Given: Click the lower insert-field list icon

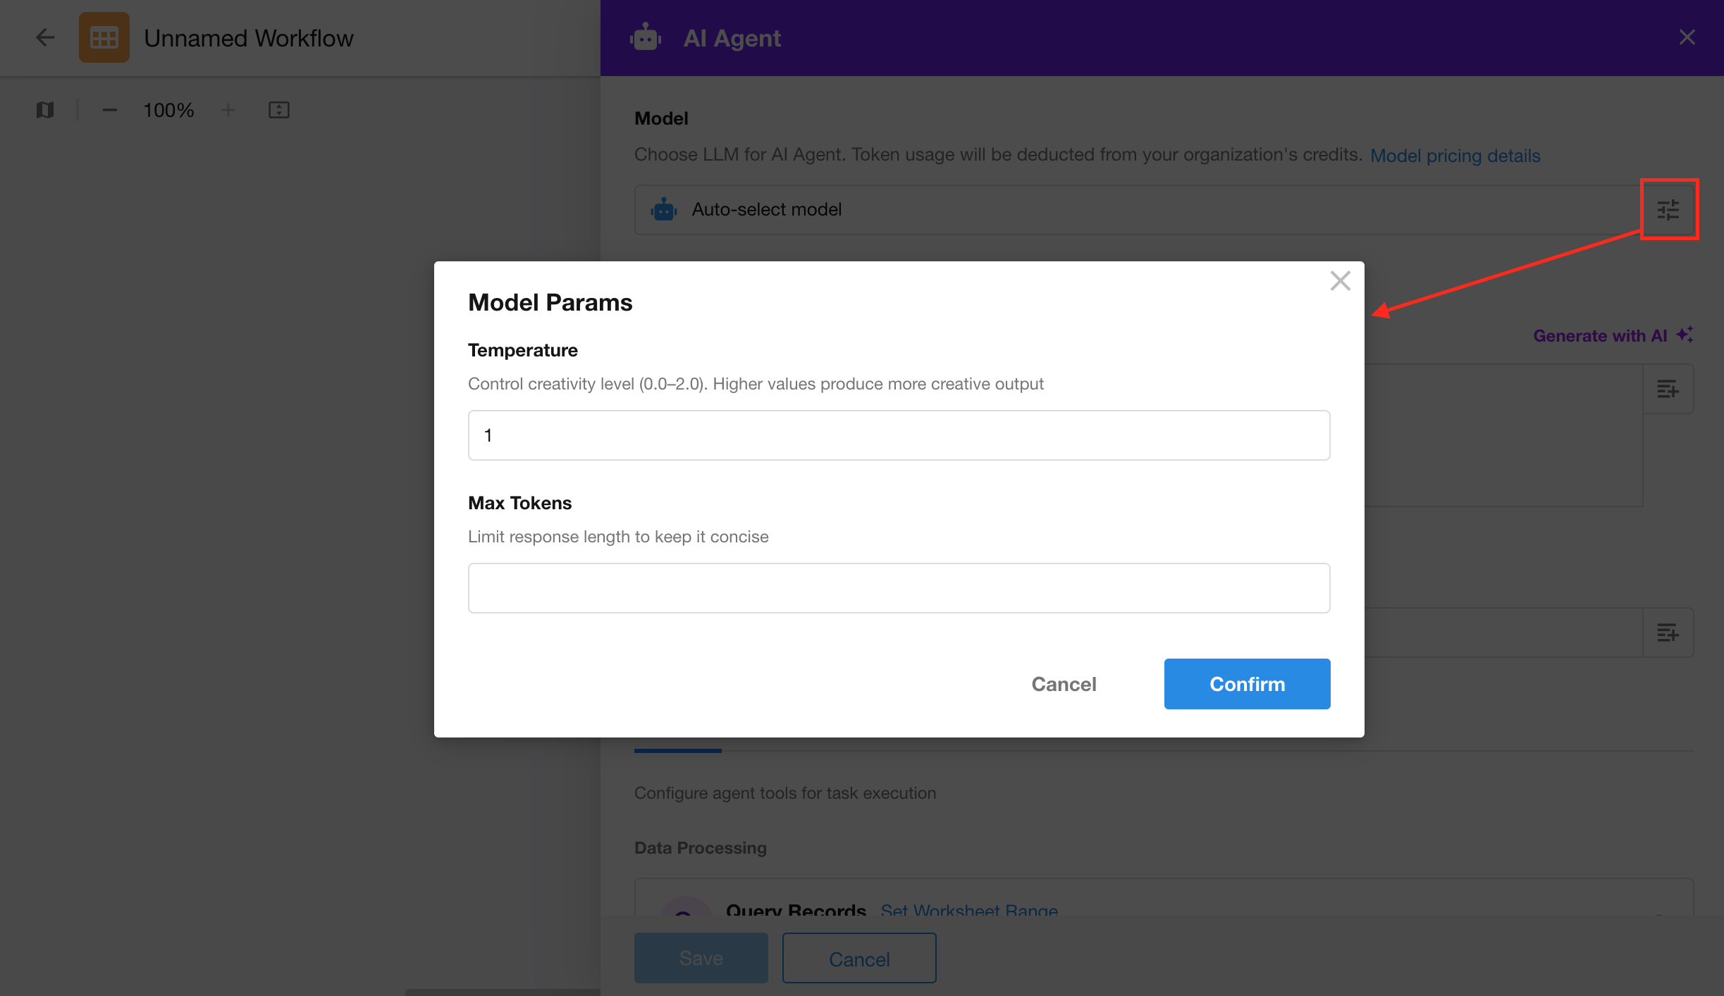Looking at the screenshot, I should [x=1668, y=633].
